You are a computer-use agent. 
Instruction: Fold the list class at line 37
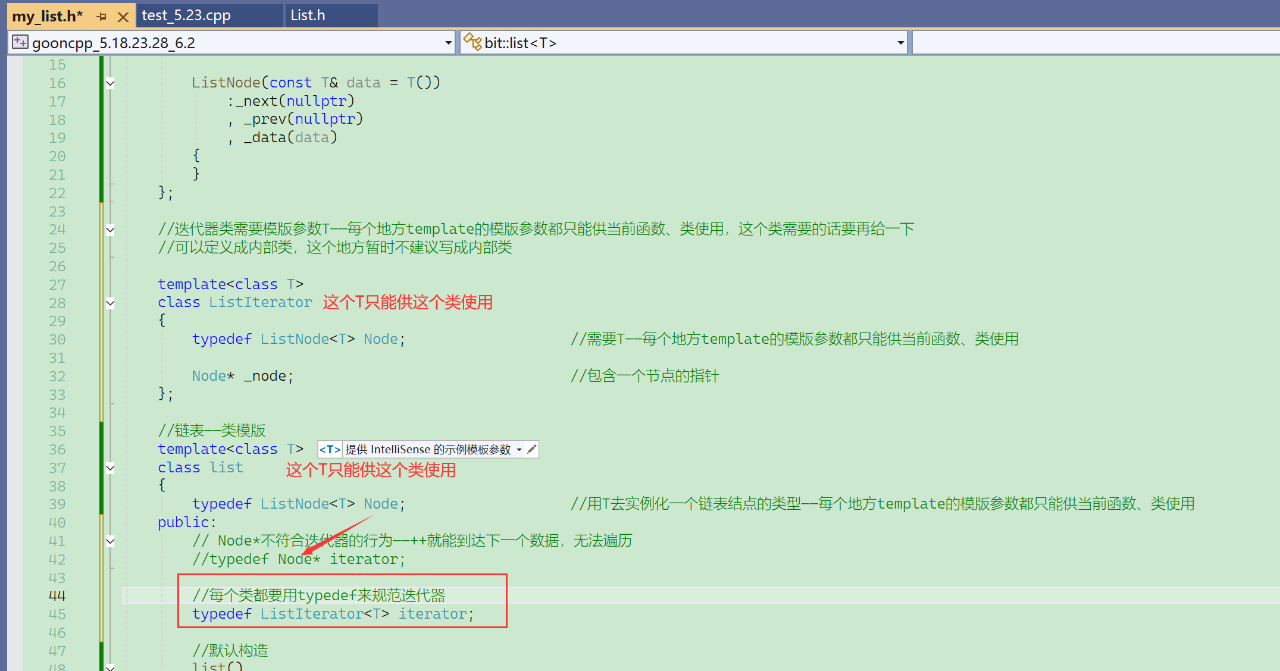point(110,468)
